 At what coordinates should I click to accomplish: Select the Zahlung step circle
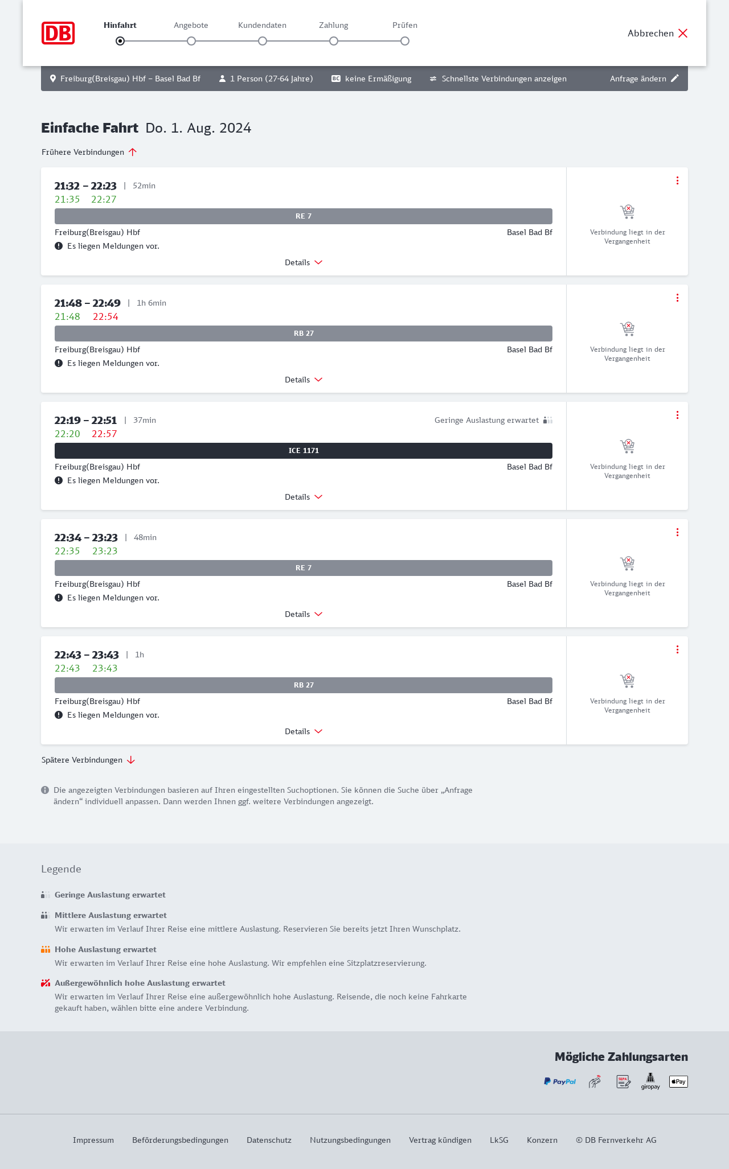pyautogui.click(x=334, y=41)
